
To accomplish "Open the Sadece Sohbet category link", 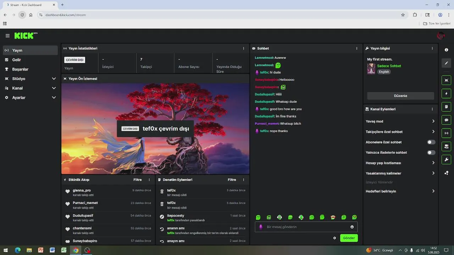I will [389, 66].
